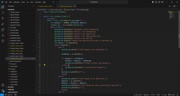Open Customize Layout icon in title bar
The height and width of the screenshot is (96, 180).
162,2
